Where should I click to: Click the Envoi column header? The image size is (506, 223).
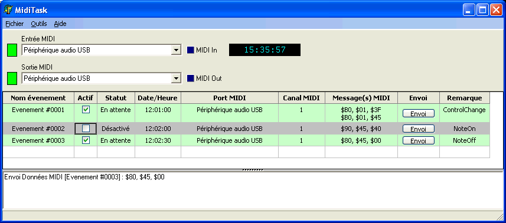(418, 98)
